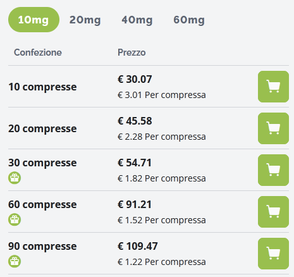Click gift icon under 90 compresse
294x277 pixels.
pos(15,261)
